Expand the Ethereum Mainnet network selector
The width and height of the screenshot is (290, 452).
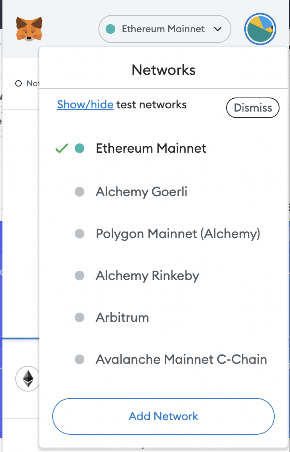(164, 29)
